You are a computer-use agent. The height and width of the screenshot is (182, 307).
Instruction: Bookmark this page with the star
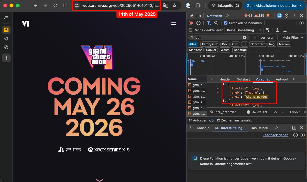click(x=174, y=5)
